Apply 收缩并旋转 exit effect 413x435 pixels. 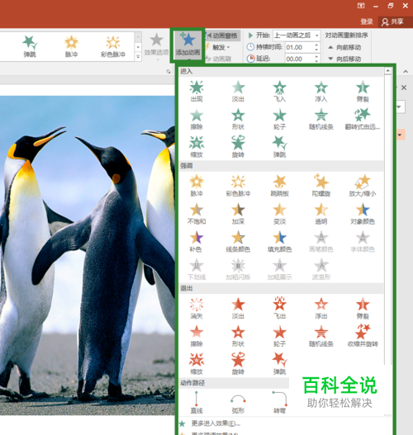click(x=363, y=336)
